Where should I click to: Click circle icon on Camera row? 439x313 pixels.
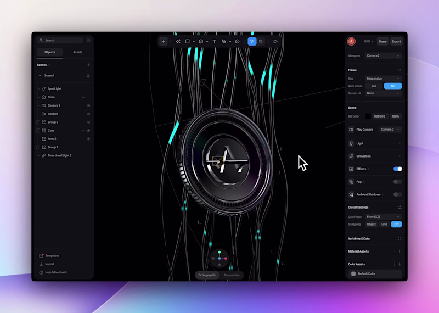(88, 114)
